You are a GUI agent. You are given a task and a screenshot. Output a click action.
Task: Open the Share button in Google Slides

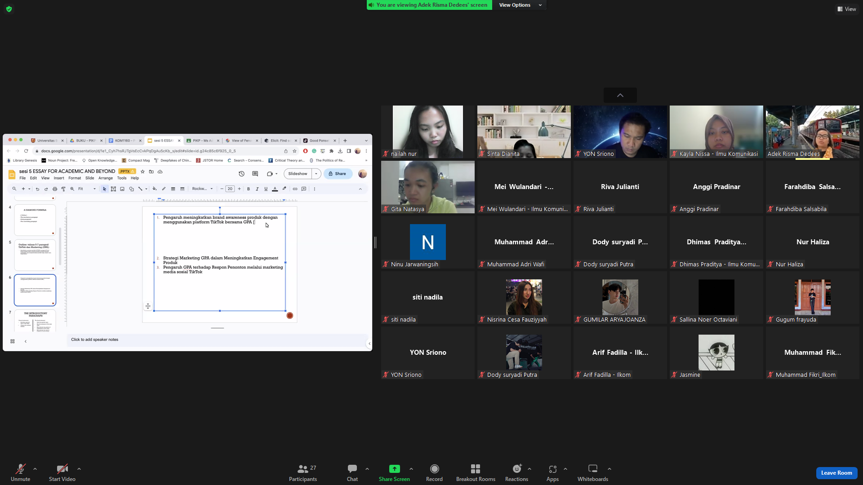pos(338,174)
